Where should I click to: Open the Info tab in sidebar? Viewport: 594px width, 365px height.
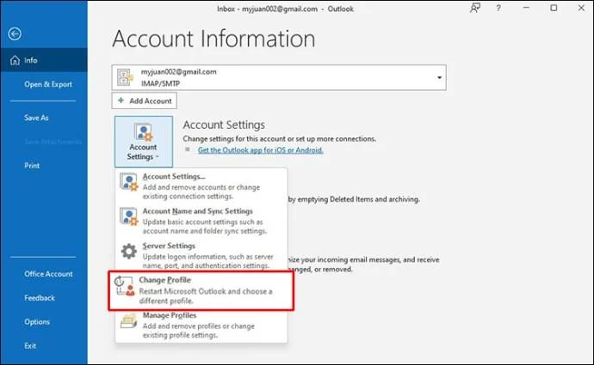point(44,60)
